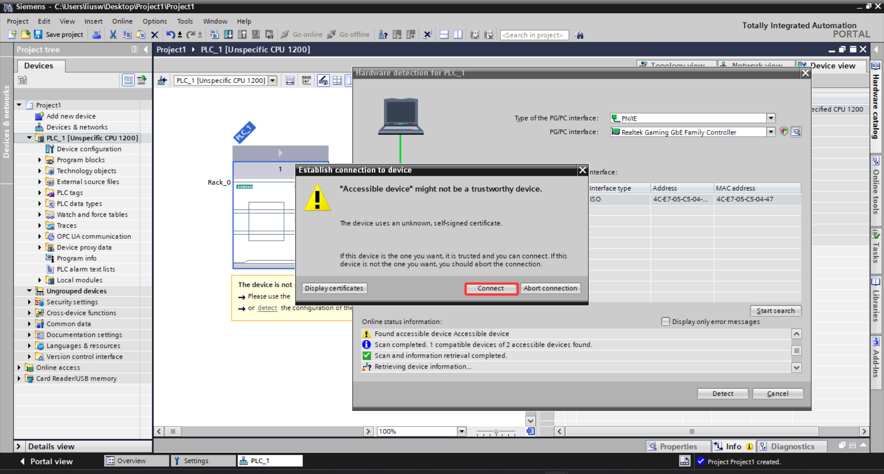Image resolution: width=884 pixels, height=474 pixels.
Task: Open the Options menu
Action: tap(155, 21)
